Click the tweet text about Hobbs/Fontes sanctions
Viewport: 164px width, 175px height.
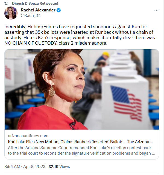tap(80, 35)
